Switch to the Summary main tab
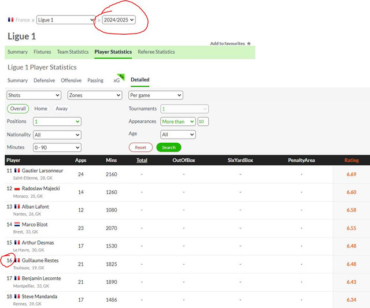 click(17, 52)
